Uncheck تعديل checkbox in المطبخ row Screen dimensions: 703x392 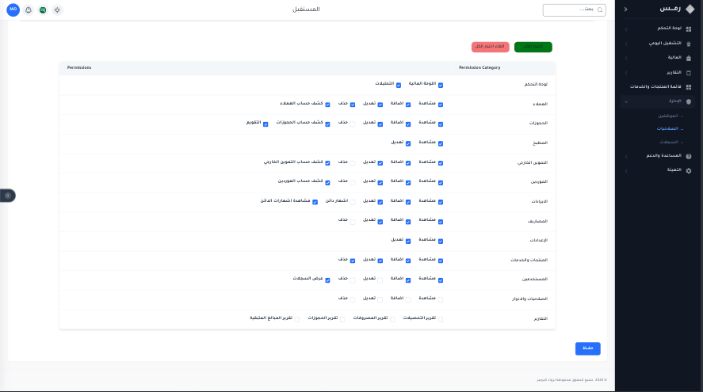(408, 144)
